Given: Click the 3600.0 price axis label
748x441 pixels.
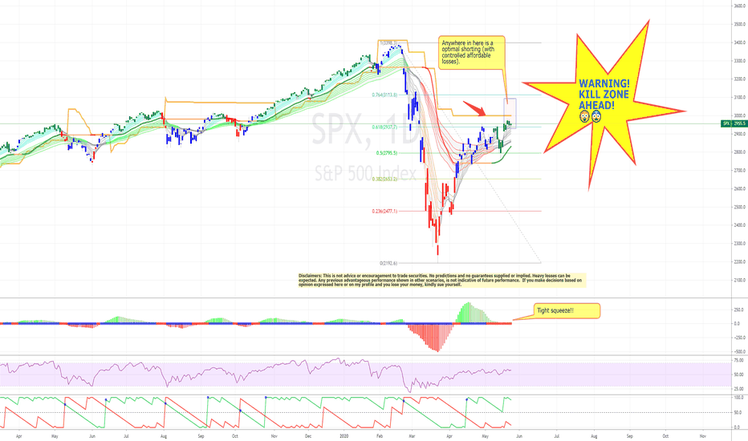Looking at the screenshot, I should [x=739, y=6].
